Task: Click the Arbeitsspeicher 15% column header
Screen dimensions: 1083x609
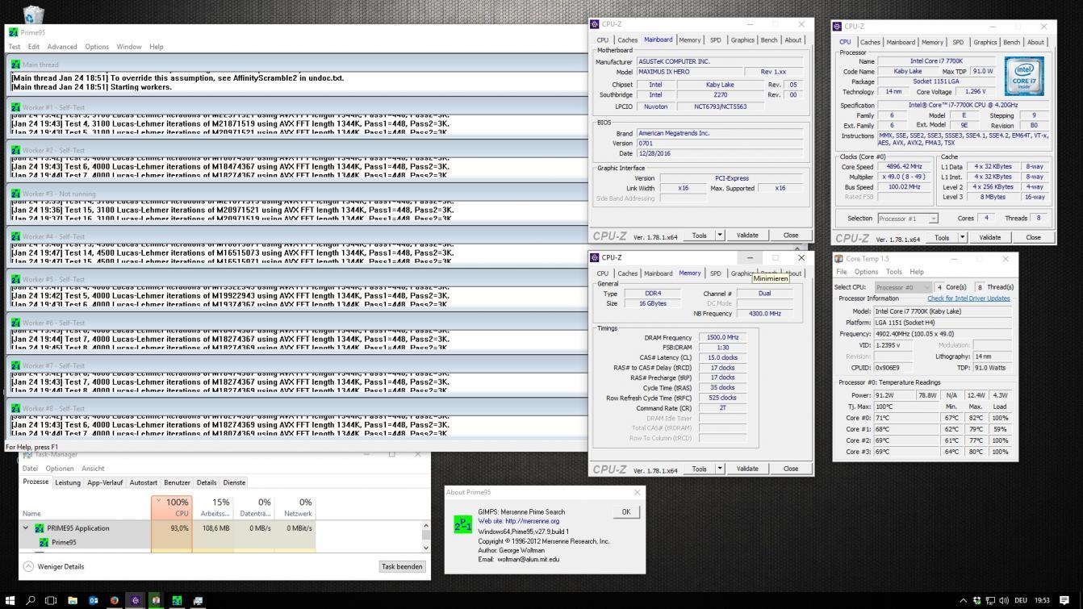Action: (213, 507)
